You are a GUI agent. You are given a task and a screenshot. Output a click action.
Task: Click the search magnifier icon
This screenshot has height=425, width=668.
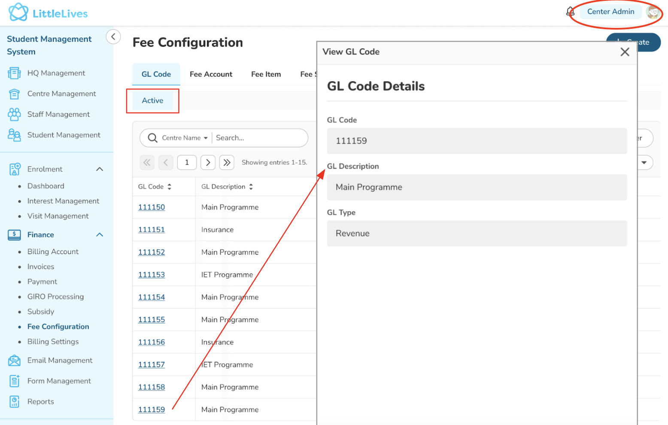(152, 138)
